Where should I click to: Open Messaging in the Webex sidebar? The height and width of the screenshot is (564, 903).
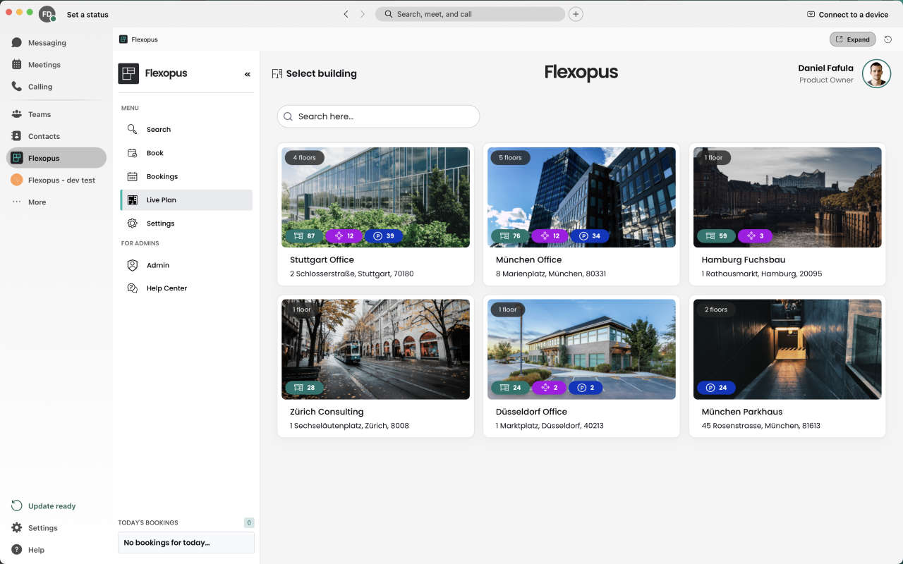coord(56,43)
